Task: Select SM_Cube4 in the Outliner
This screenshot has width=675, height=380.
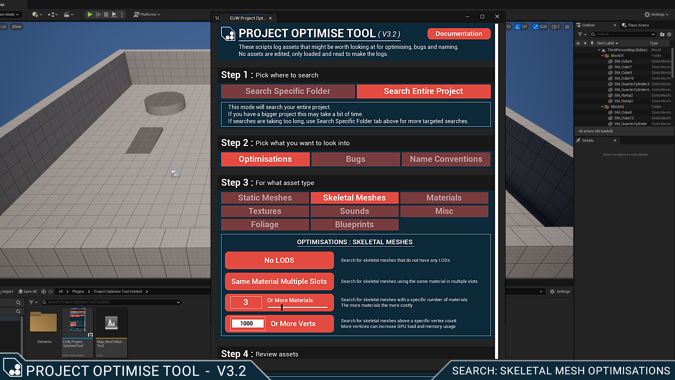Action: tap(623, 61)
